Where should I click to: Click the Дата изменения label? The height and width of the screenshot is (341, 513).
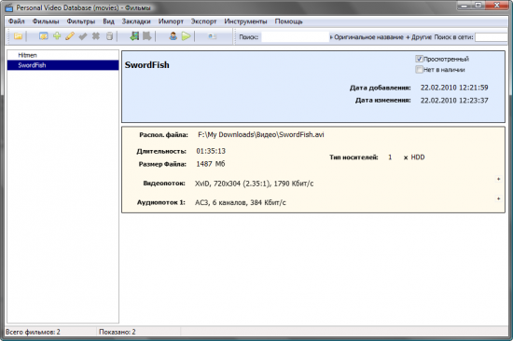[382, 100]
